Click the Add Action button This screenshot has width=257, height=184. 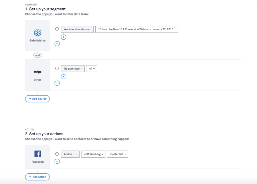coord(37,177)
